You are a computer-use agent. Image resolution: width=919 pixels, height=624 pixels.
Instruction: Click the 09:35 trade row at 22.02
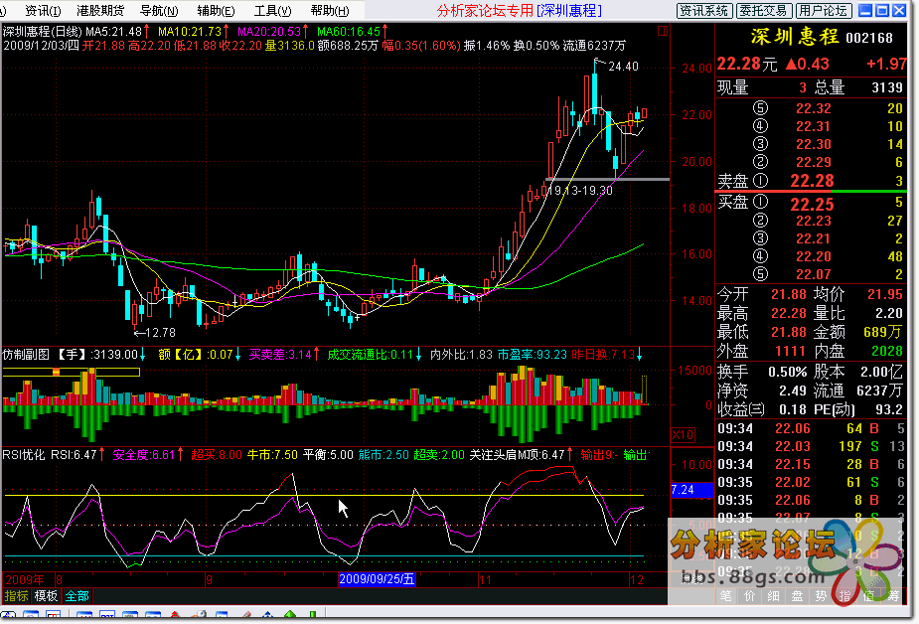click(811, 482)
